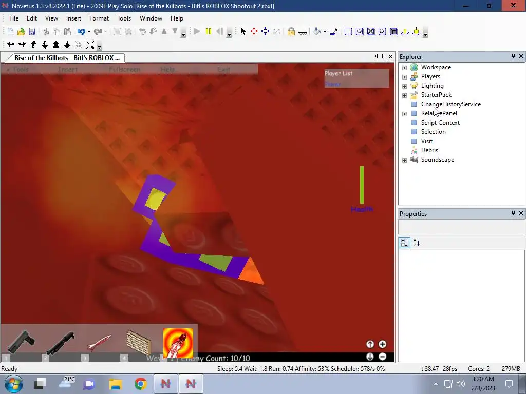Equip the brick wall hotbar item
Screen dimensions: 526x394
139,342
